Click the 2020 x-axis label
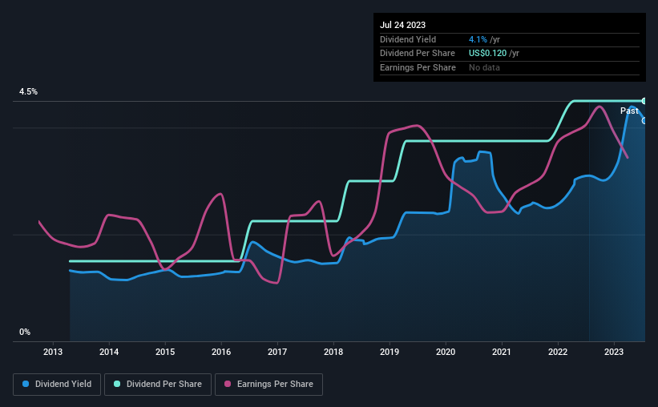658x407 pixels. coord(446,352)
